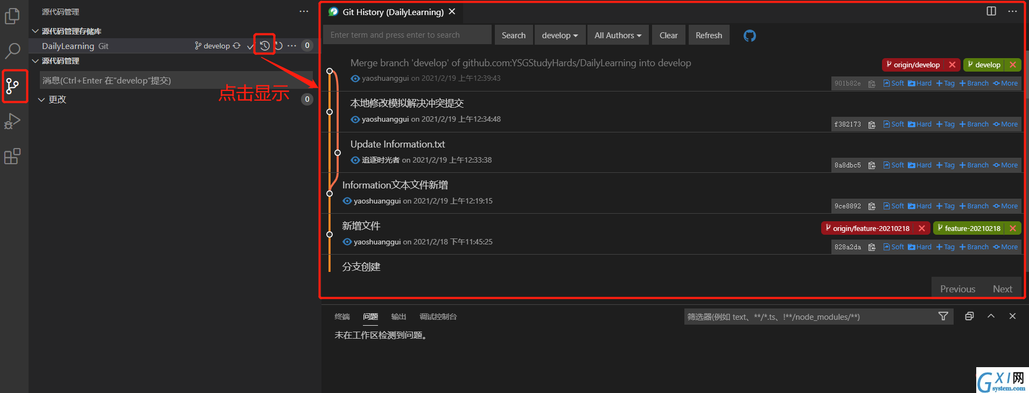
Task: Click the refresh icon next to Git History icon
Action: [x=278, y=46]
